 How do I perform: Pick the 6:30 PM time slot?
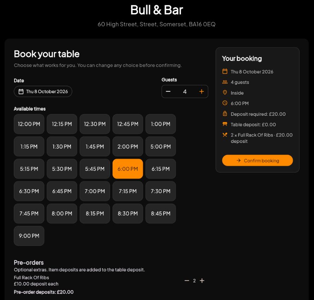coord(29,191)
